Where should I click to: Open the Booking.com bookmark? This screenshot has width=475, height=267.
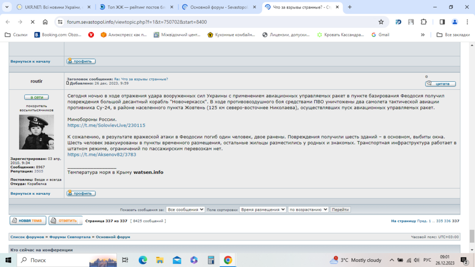(58, 35)
